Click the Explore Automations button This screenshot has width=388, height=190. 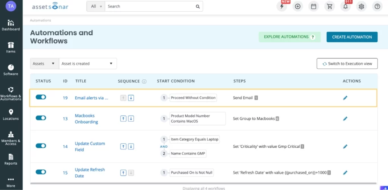click(289, 37)
